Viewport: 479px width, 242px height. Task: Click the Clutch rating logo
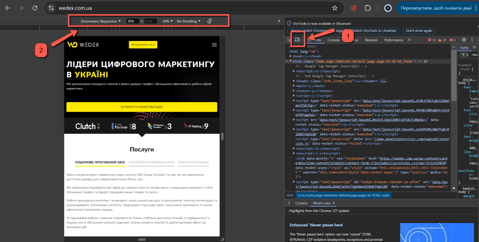coord(88,126)
